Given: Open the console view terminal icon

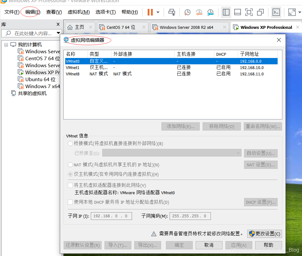Looking at the screenshot, I should tap(276, 12).
